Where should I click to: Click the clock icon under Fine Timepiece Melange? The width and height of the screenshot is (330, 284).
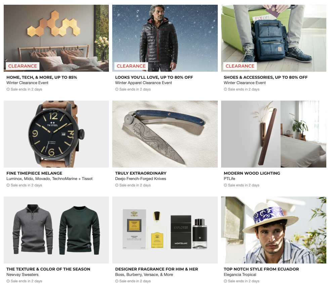point(8,185)
